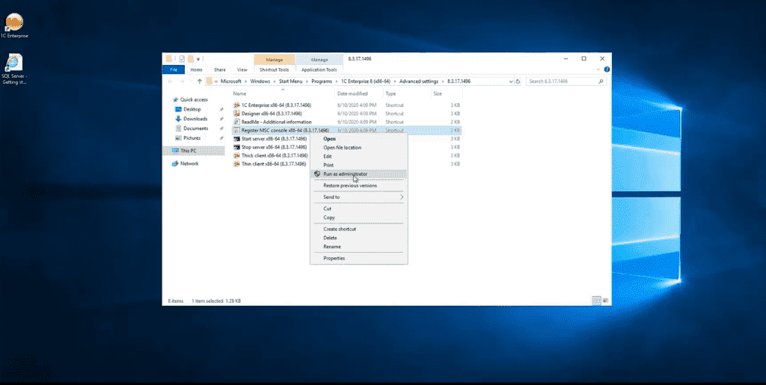Click the Start server x86-64 file icon
Image resolution: width=766 pixels, height=385 pixels.
coord(237,138)
